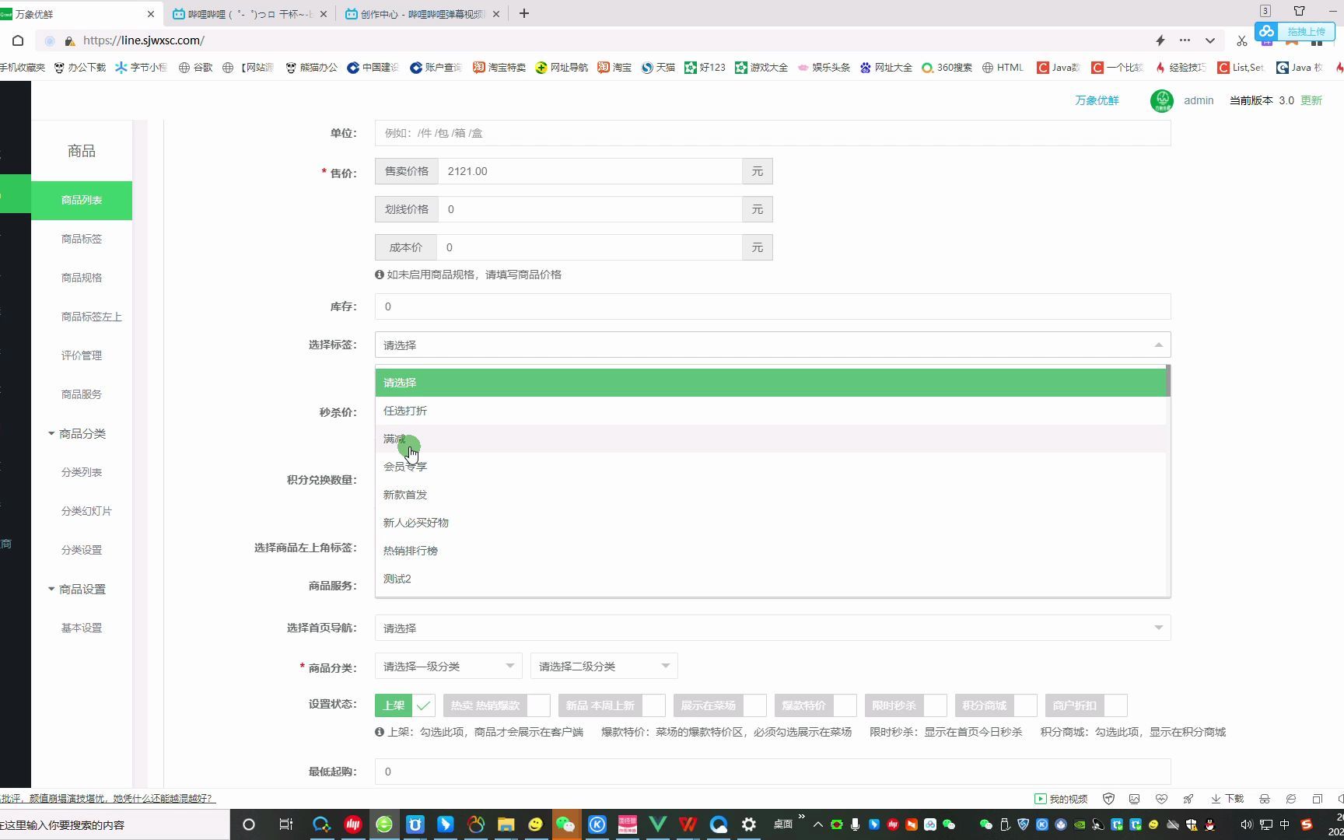Open the browser skin shirt icon
Image resolution: width=1344 pixels, height=840 pixels.
1299,11
